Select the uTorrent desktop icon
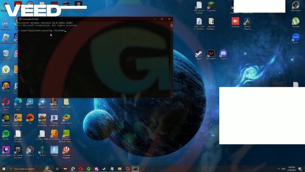Image resolution: width=305 pixels, height=172 pixels. (295, 22)
